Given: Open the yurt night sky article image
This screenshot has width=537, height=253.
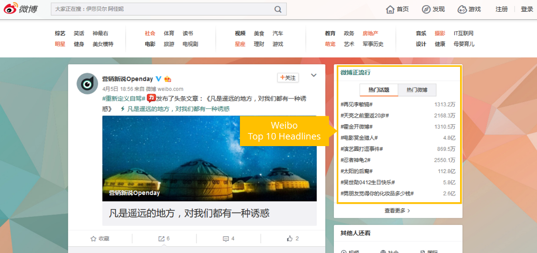Looking at the screenshot, I should pos(209,158).
